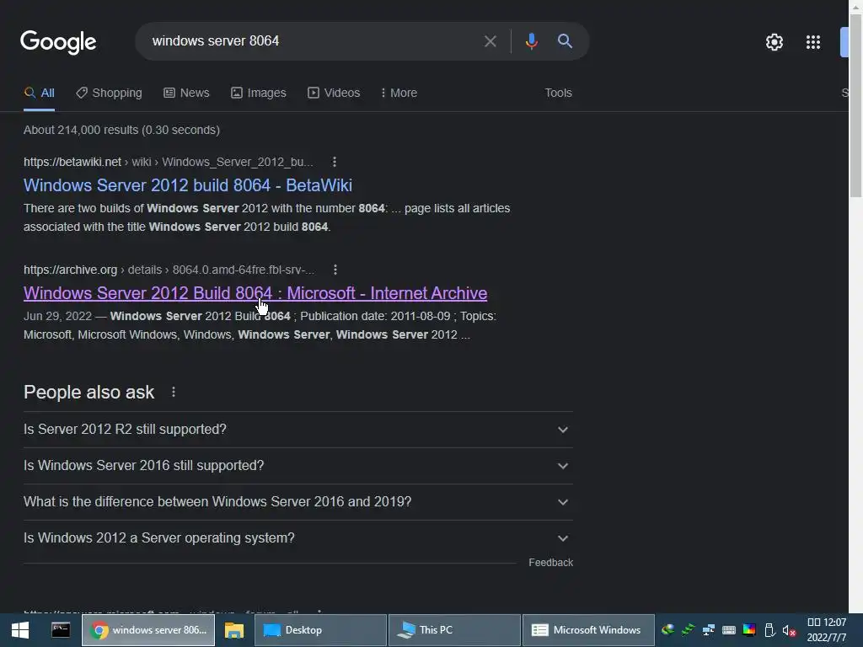Open the first globe tray icon
The image size is (863, 647).
pyautogui.click(x=667, y=630)
